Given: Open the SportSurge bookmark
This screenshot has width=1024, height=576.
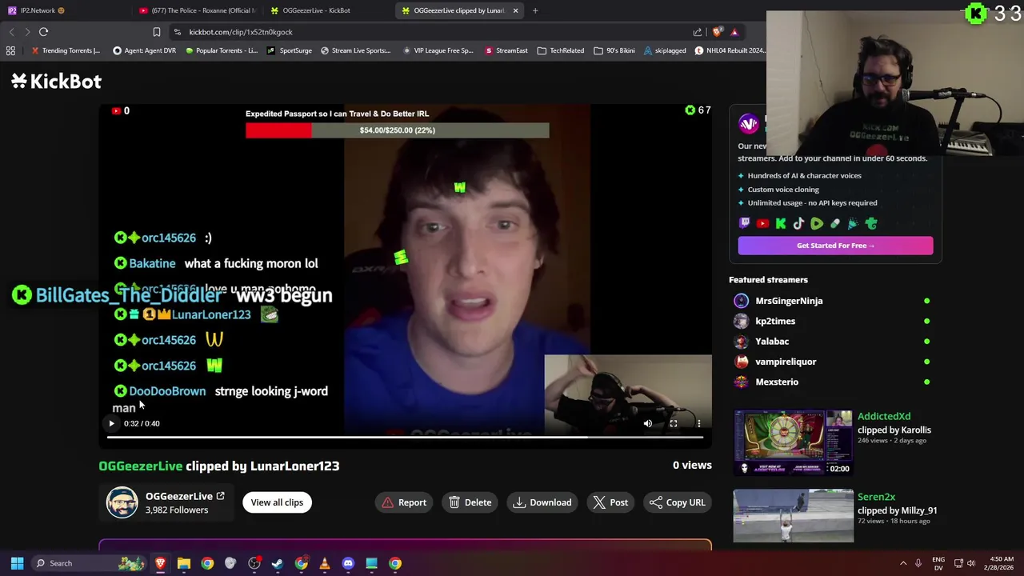Looking at the screenshot, I should coord(290,50).
